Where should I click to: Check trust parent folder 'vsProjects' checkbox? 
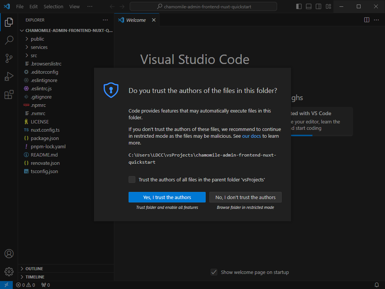[132, 179]
